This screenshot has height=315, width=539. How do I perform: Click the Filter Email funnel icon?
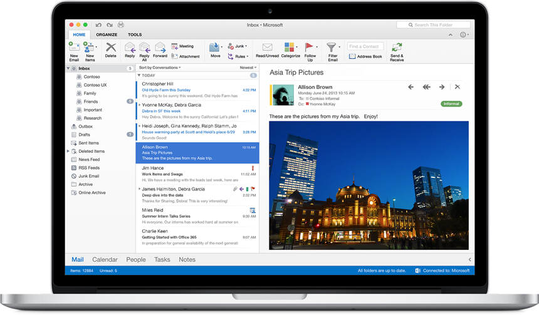click(332, 48)
